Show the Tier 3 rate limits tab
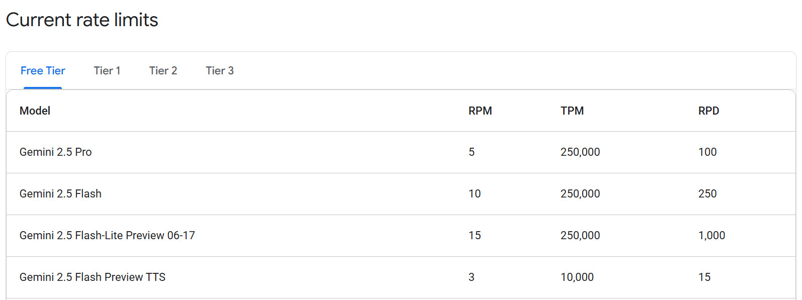This screenshot has height=300, width=802. click(x=220, y=71)
